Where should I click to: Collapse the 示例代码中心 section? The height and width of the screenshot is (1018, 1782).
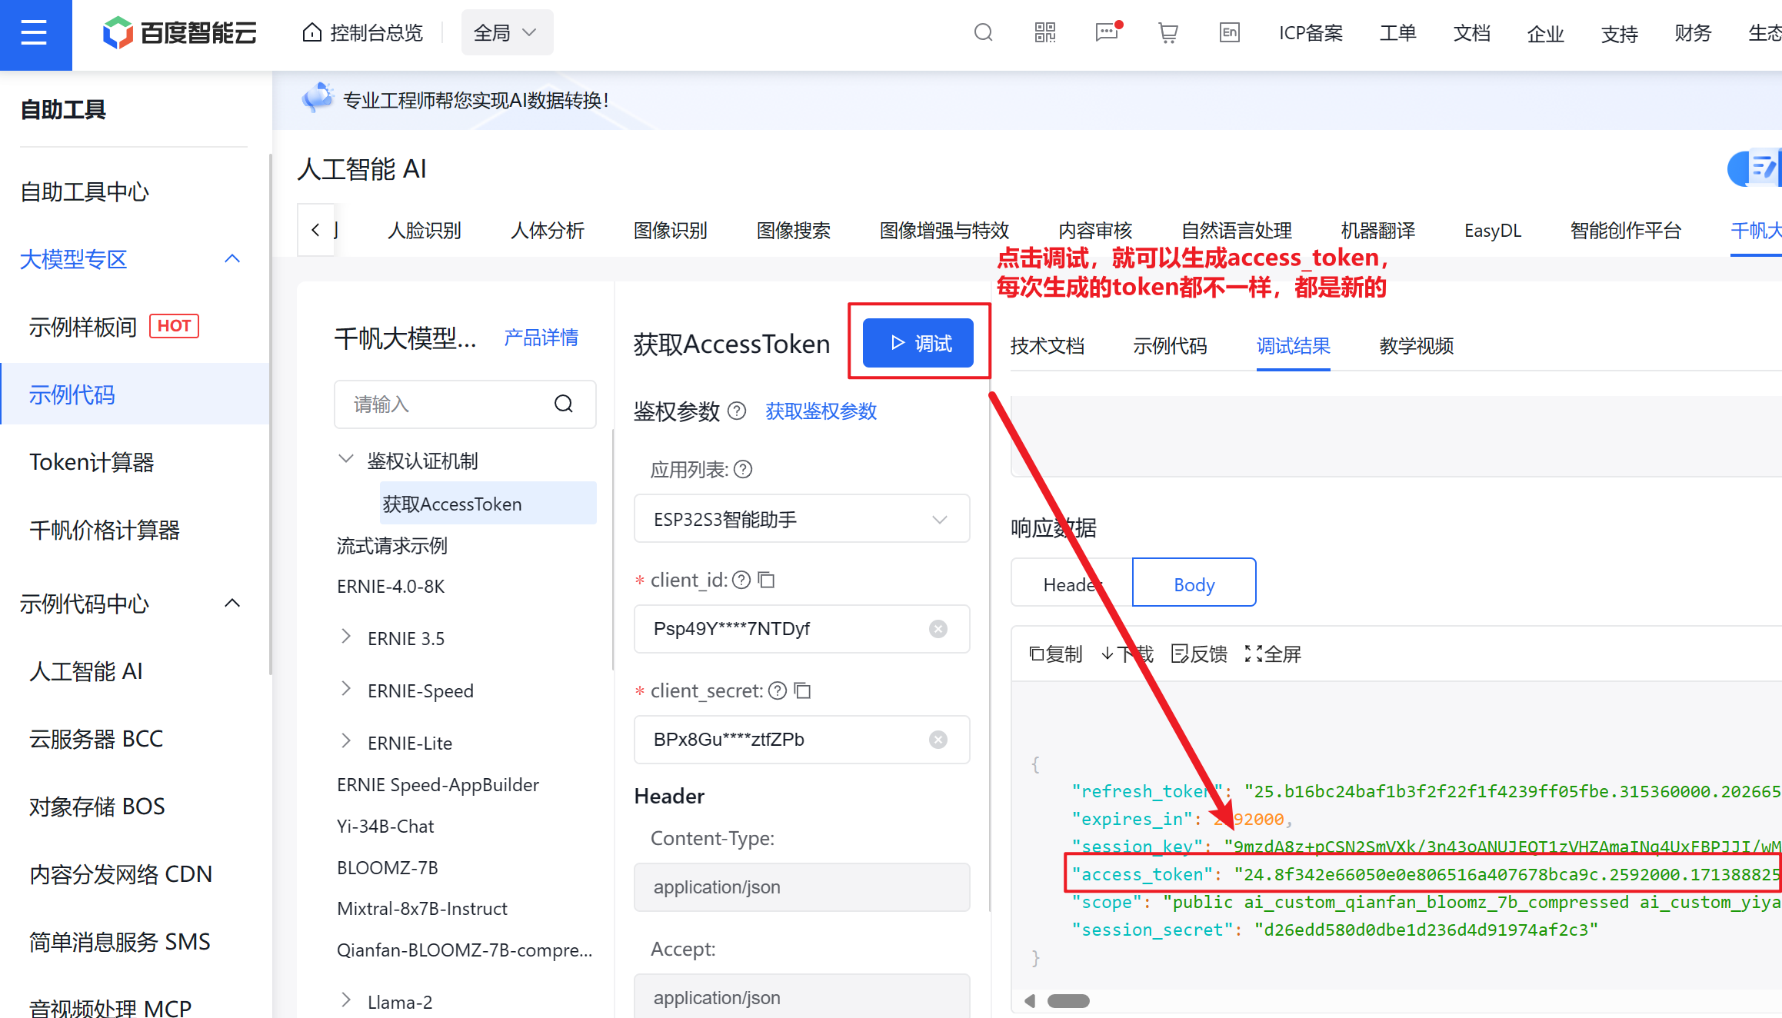pyautogui.click(x=232, y=604)
